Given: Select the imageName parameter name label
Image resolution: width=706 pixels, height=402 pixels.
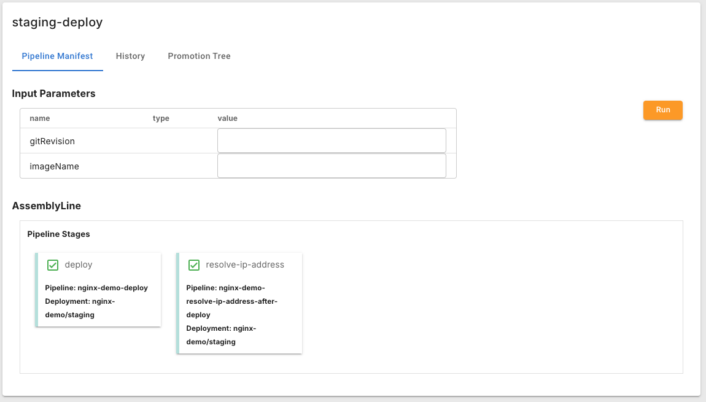Looking at the screenshot, I should pyautogui.click(x=54, y=166).
